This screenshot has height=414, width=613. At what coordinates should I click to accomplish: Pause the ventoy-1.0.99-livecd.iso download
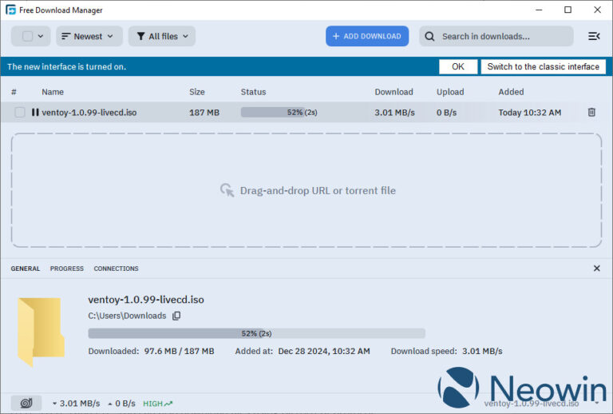[x=35, y=113]
